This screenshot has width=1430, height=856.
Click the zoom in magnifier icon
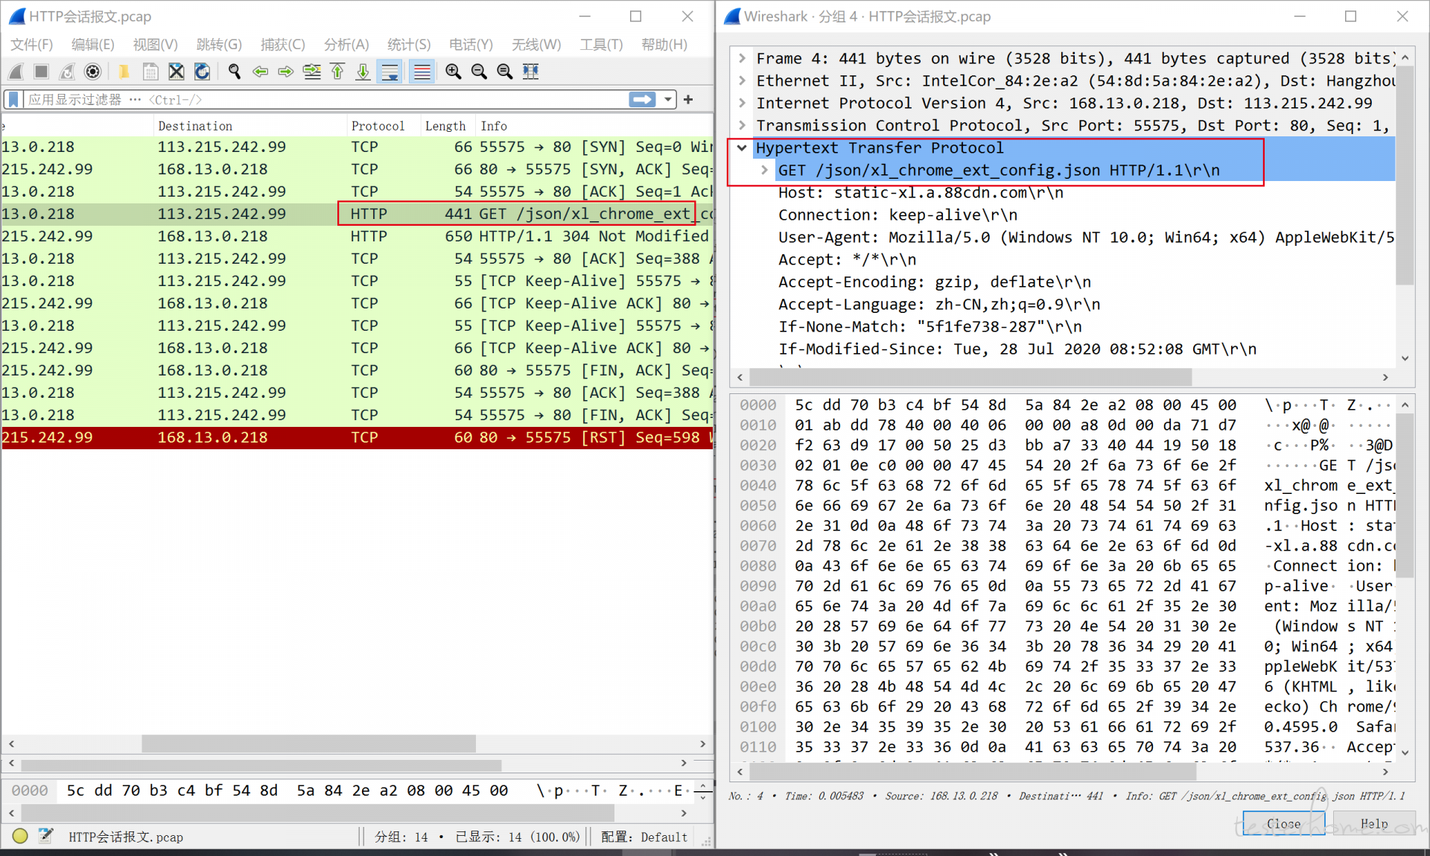[x=453, y=72]
